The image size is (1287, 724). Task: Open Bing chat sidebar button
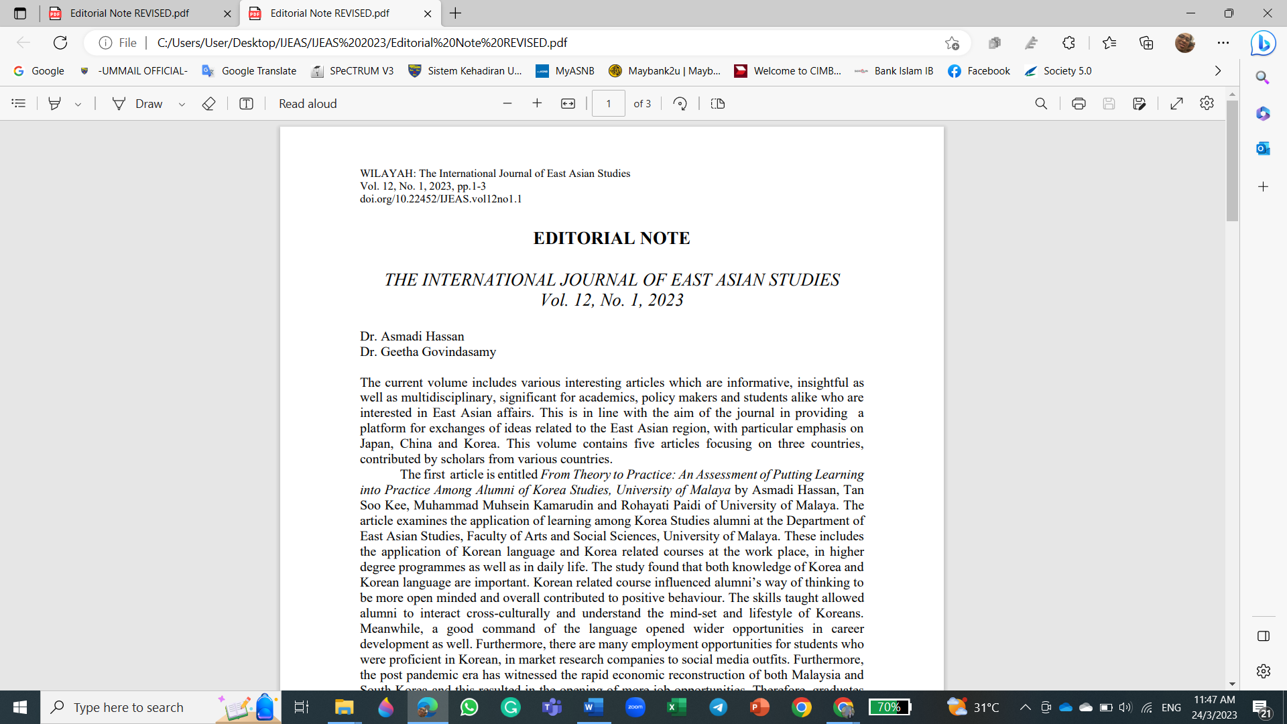1264,43
